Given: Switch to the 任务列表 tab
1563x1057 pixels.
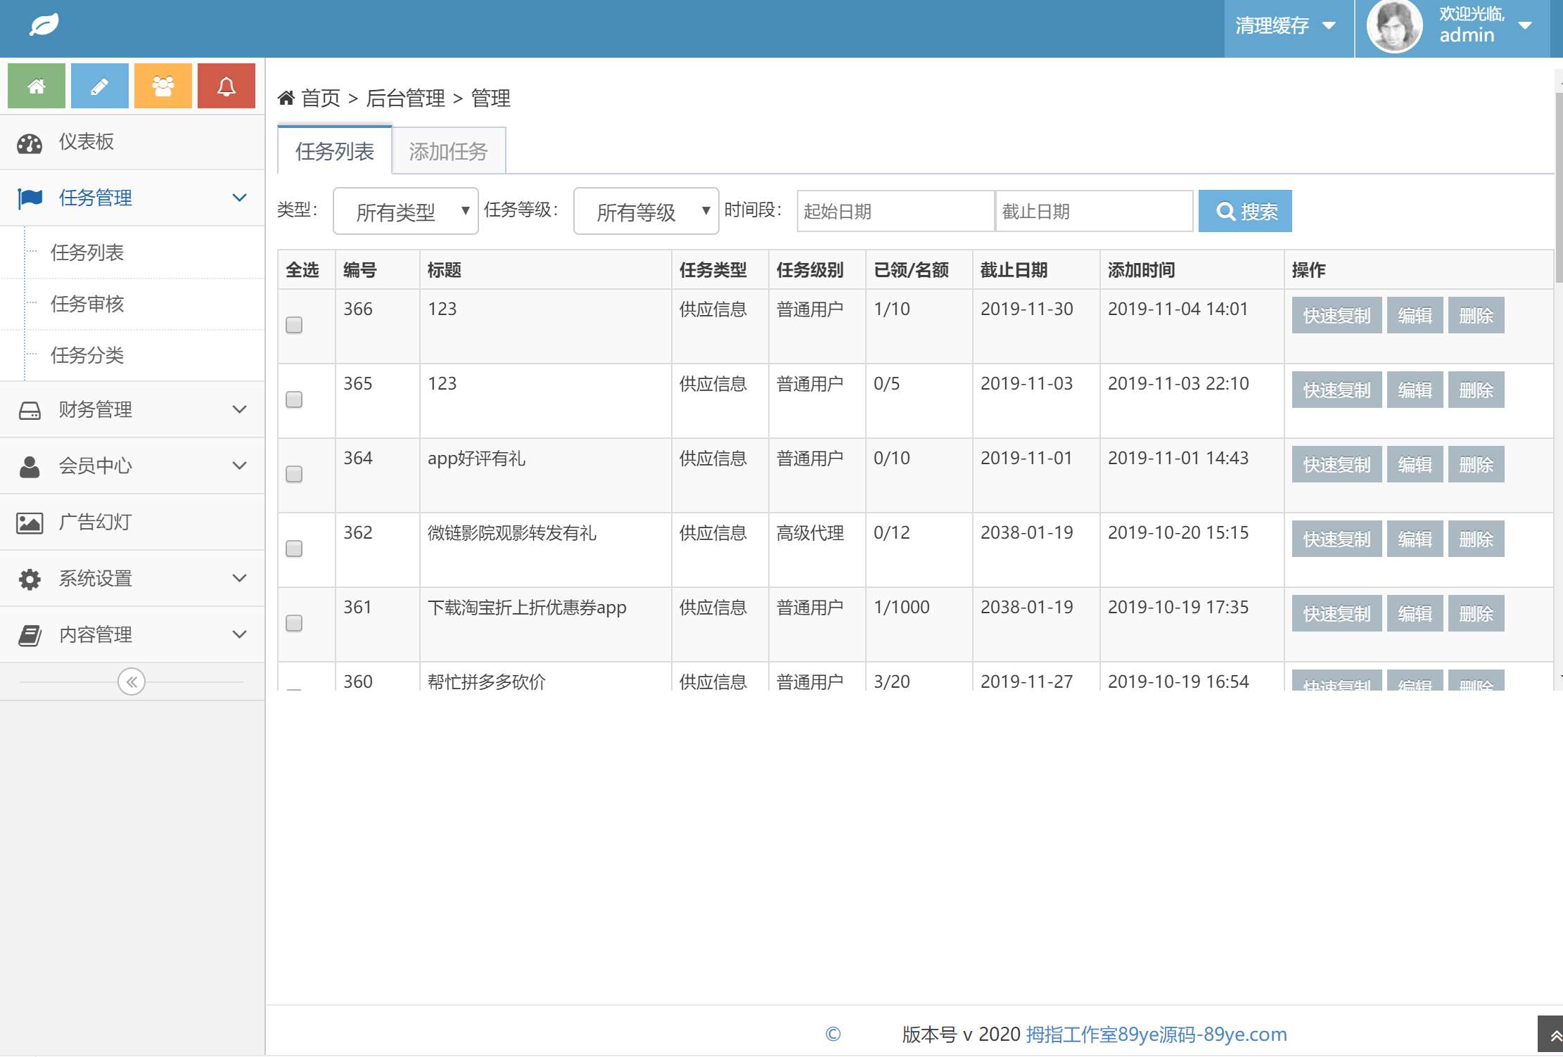Looking at the screenshot, I should pos(335,151).
